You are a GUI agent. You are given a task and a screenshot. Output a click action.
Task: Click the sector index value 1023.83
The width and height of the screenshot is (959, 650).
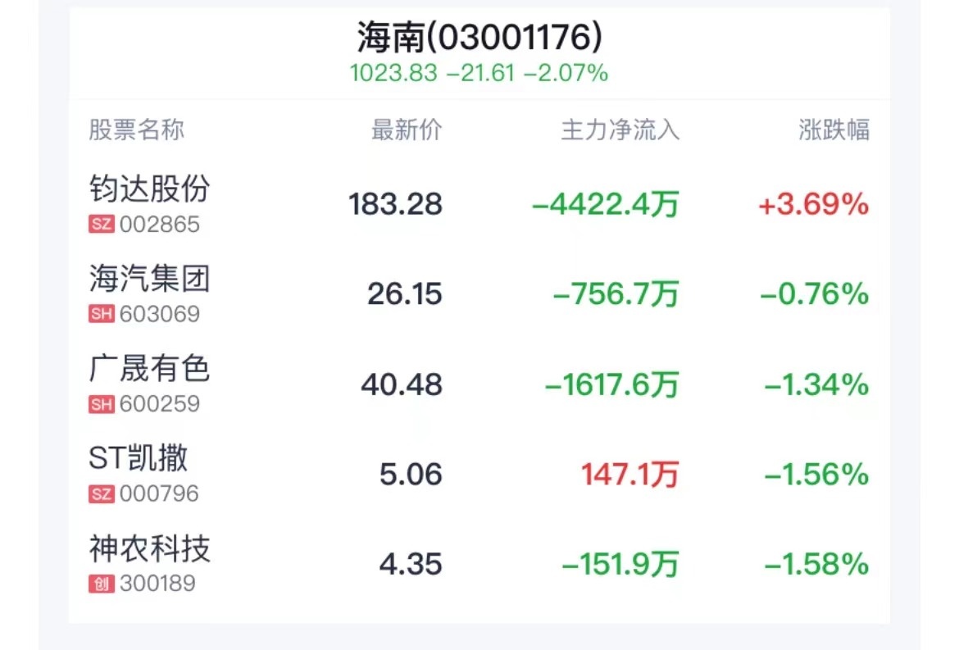coord(393,74)
